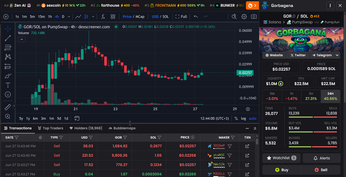Image resolution: width=346 pixels, height=177 pixels.
Task: Copy the GOR token address
Action: (294, 16)
